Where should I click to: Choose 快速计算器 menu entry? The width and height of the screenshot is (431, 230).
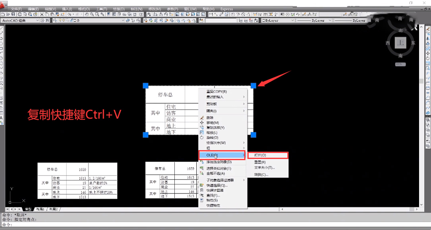pos(223,190)
